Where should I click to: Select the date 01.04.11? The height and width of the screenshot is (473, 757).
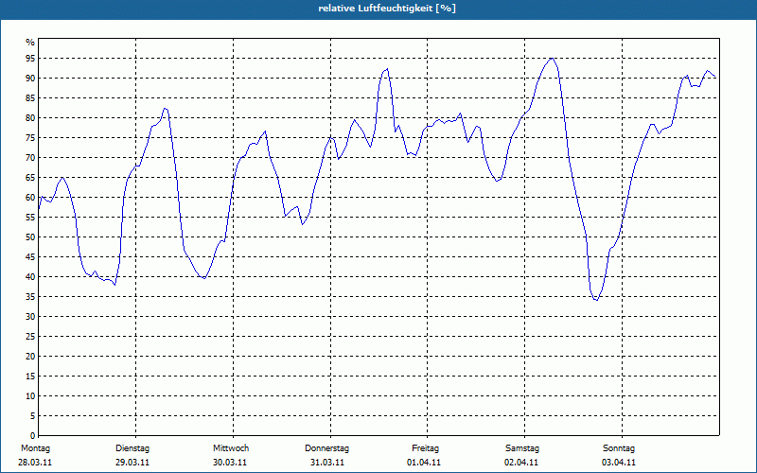pos(424,463)
